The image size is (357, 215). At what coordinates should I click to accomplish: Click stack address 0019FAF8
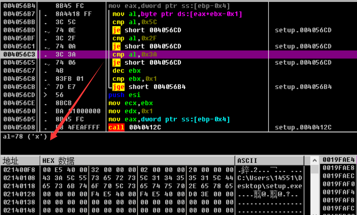(x=339, y=200)
